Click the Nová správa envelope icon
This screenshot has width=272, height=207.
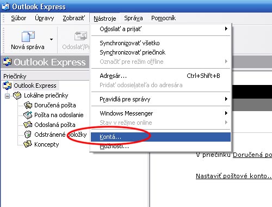(x=28, y=36)
